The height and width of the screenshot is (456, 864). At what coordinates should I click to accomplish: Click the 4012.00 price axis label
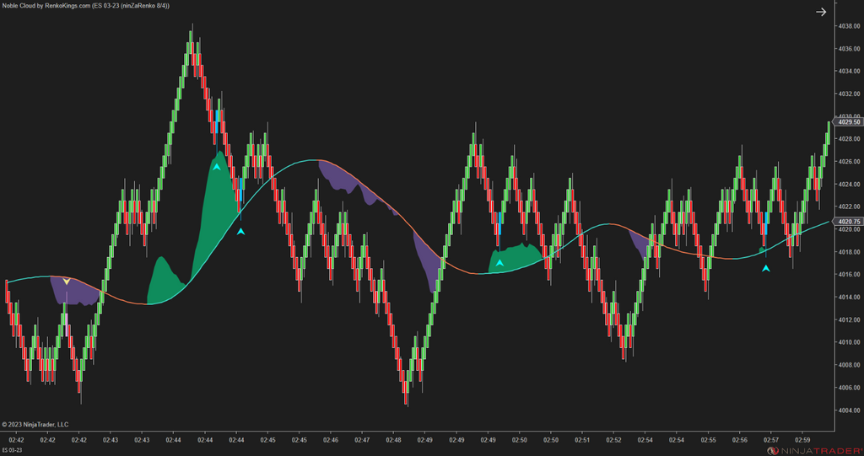[x=850, y=319]
